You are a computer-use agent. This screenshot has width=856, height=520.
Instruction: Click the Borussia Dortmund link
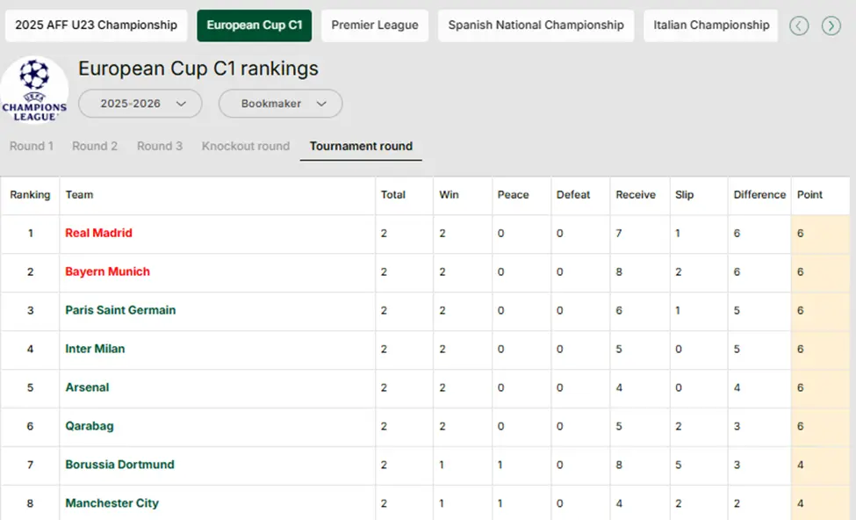click(119, 465)
